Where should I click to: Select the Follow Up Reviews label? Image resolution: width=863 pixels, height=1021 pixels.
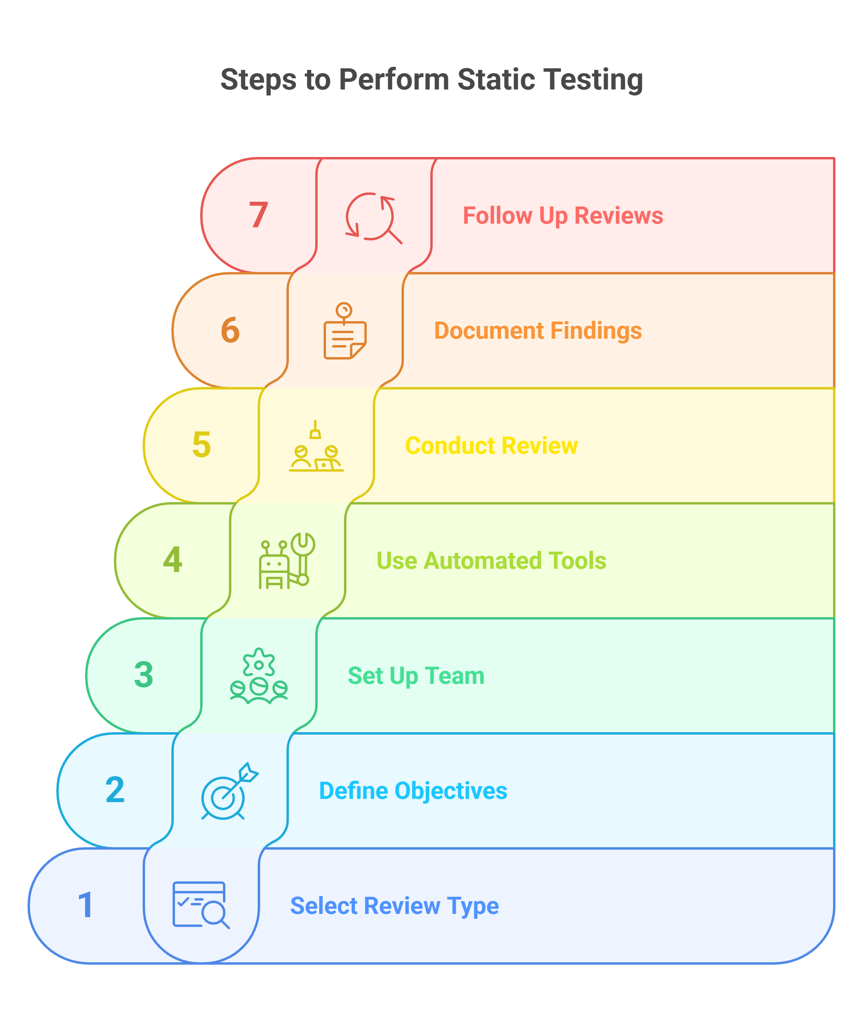(563, 216)
